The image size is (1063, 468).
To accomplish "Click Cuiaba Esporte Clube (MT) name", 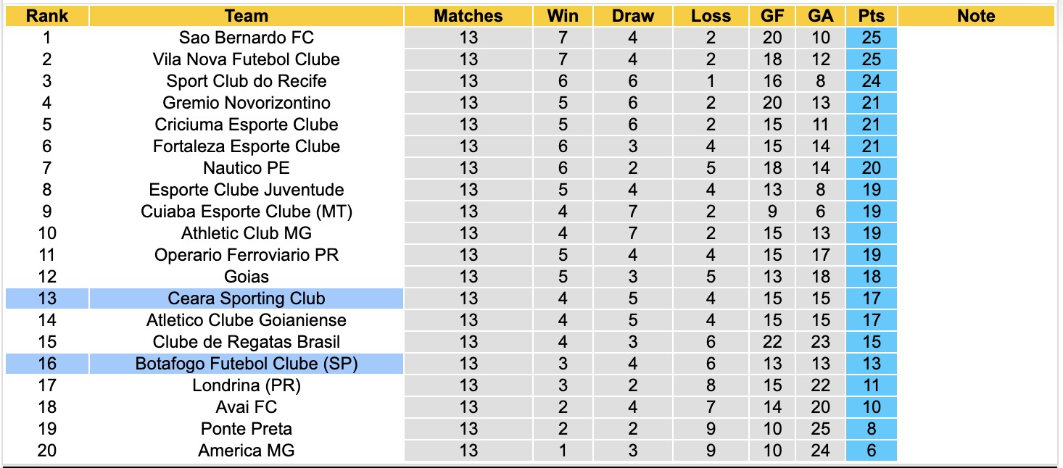I will [247, 212].
